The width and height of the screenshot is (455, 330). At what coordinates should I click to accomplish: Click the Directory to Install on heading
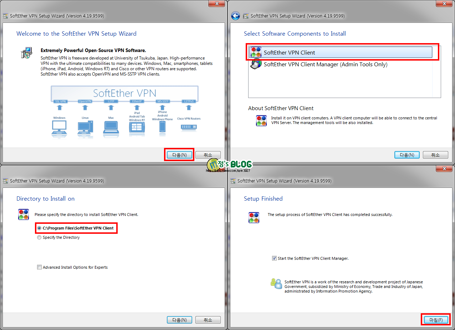tap(46, 198)
